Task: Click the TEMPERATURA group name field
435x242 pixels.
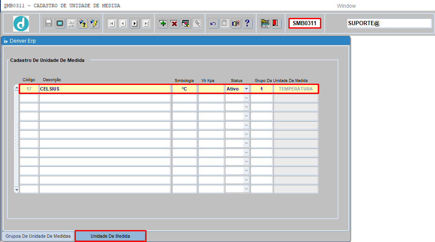Action: click(296, 89)
